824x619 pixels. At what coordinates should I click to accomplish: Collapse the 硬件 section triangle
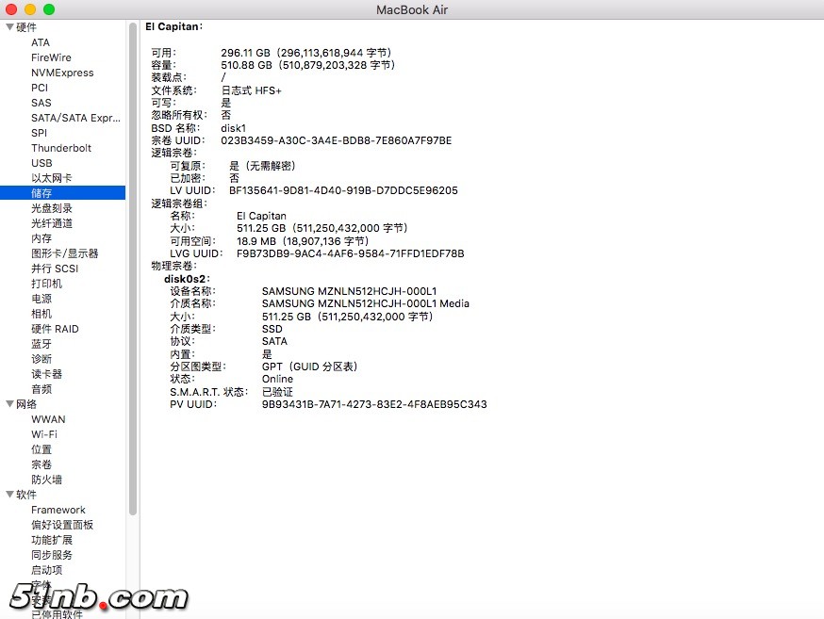click(9, 27)
